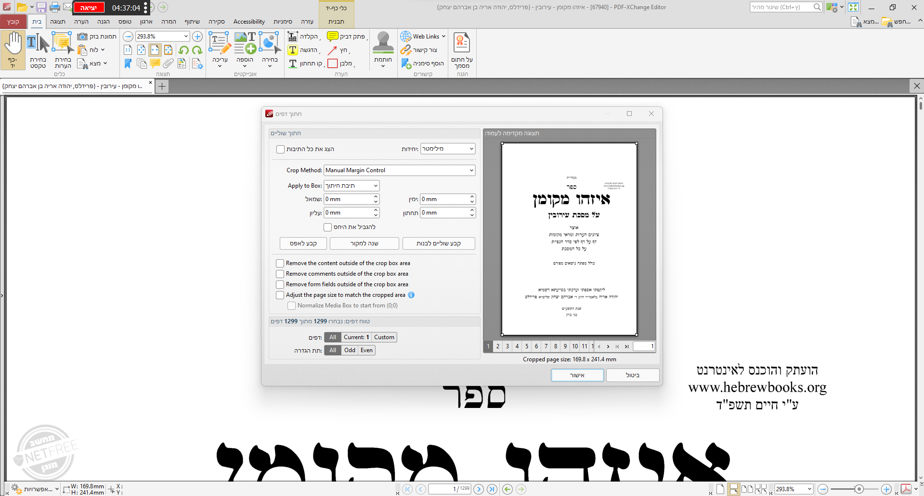Image resolution: width=924 pixels, height=496 pixels.
Task: Click the Print icon in title bar
Action: (x=55, y=7)
